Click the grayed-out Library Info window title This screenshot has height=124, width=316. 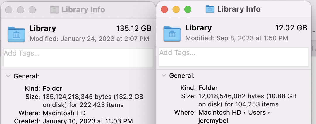coord(83,10)
